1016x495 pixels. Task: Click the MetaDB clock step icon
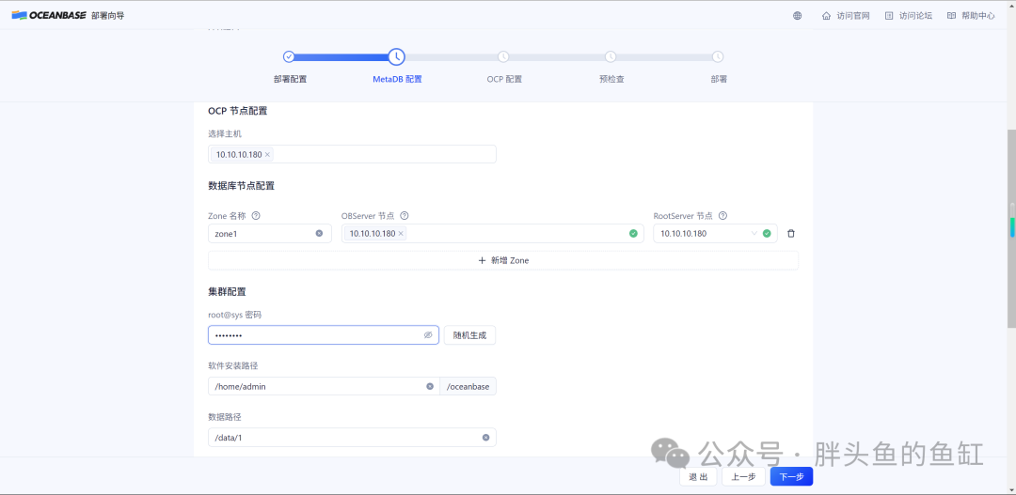(397, 57)
